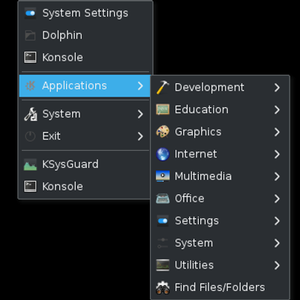Screen dimensions: 300x300
Task: Expand the Internet category chevron
Action: [x=277, y=154]
